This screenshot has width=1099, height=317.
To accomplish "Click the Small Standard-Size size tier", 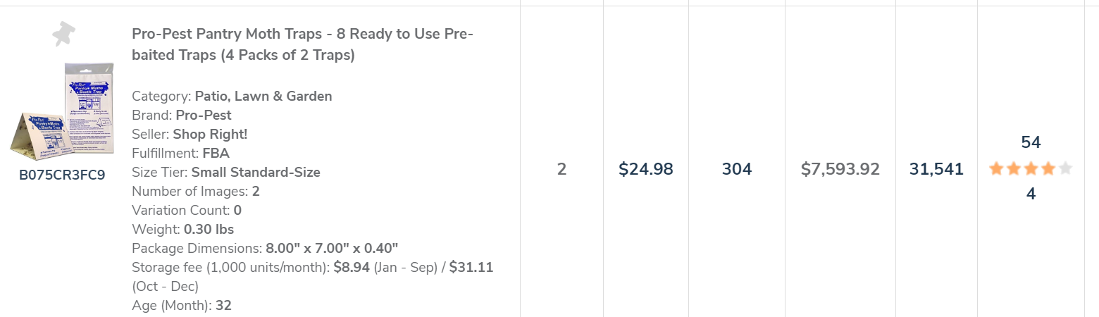I will pyautogui.click(x=256, y=172).
